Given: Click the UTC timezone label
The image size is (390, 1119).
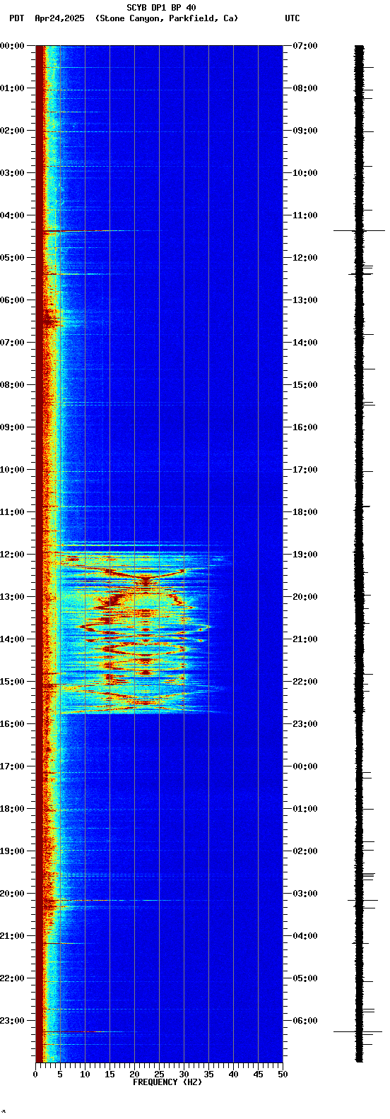Looking at the screenshot, I should (292, 18).
